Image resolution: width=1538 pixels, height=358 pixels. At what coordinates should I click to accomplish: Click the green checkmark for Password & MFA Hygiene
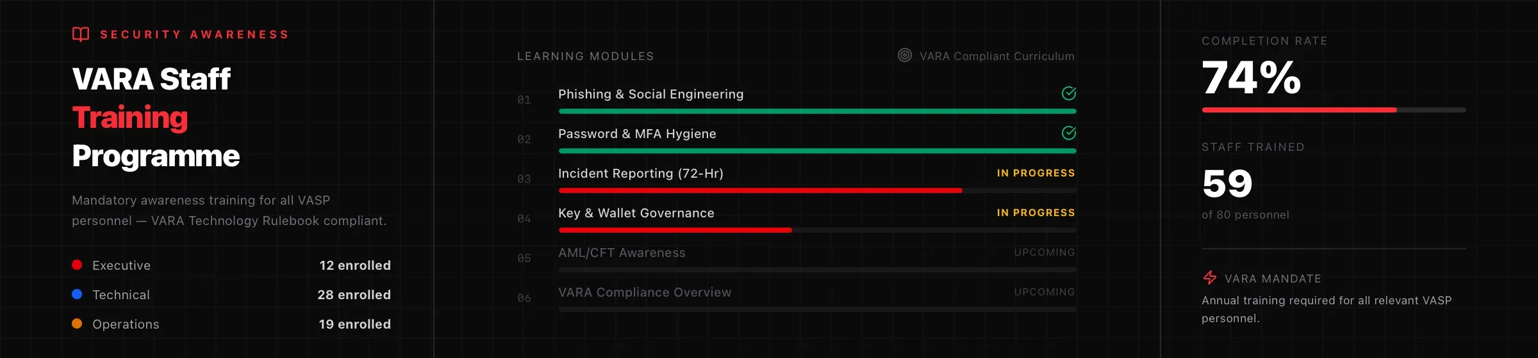[1068, 133]
